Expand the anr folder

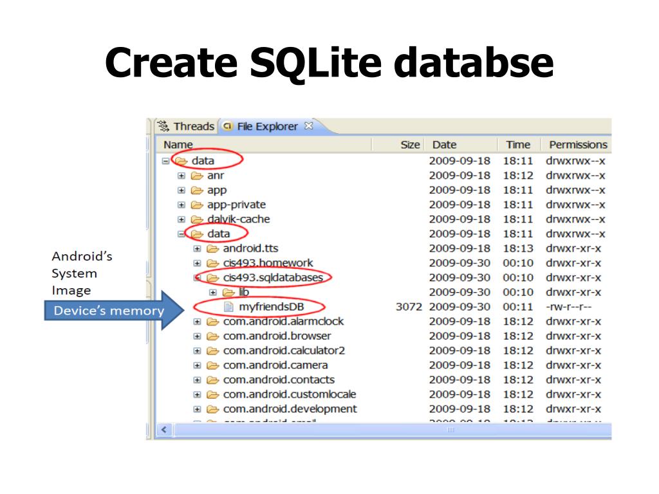(x=181, y=176)
